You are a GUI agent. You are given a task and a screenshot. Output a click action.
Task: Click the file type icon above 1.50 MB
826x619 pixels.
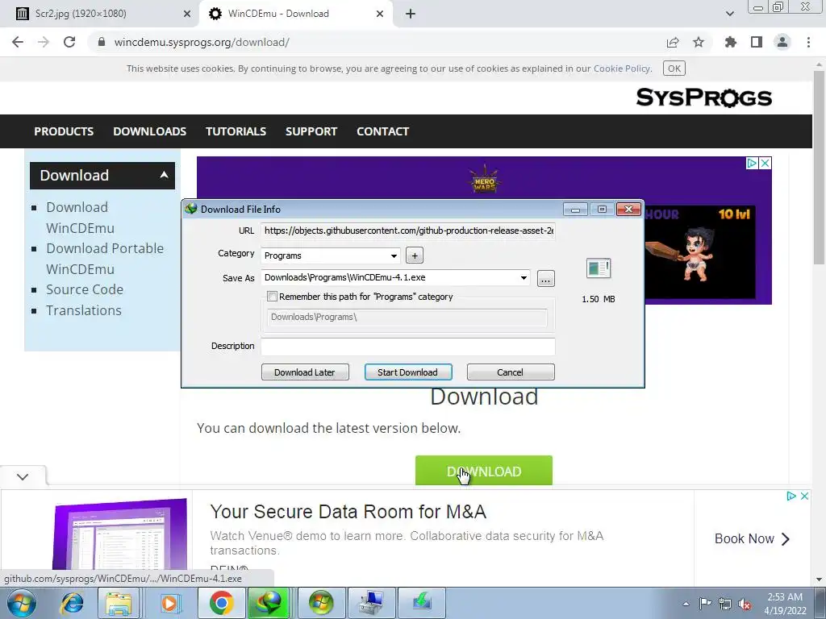point(599,268)
